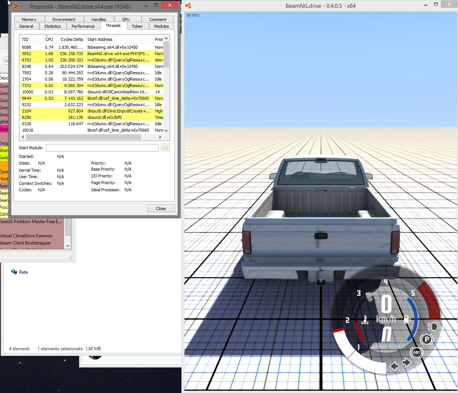Click the background process list scroll-down arrow
Viewport: 458px width, 393px height.
(68, 246)
